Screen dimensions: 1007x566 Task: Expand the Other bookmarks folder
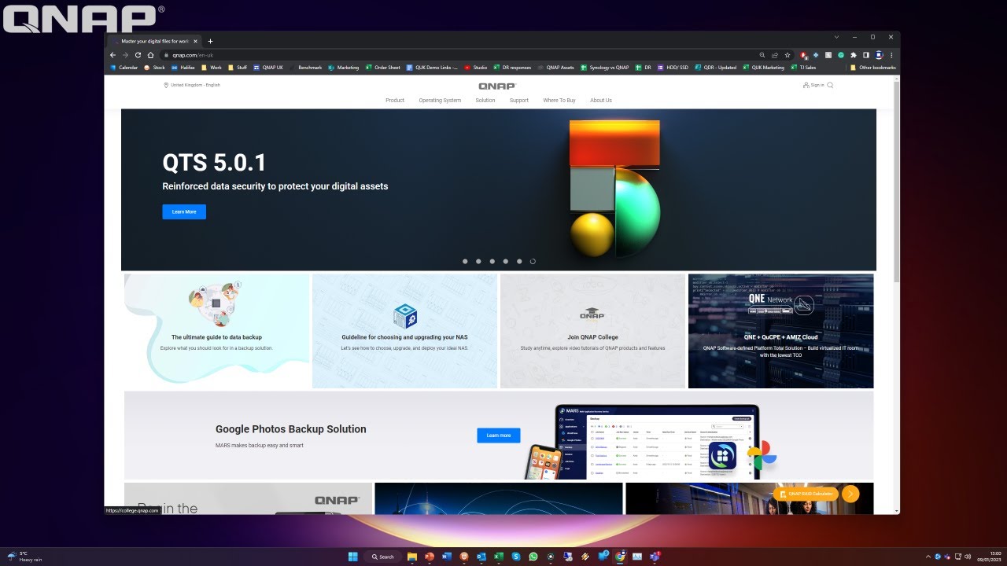pyautogui.click(x=872, y=68)
